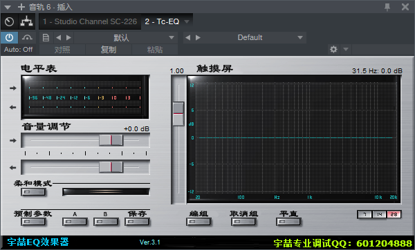Image resolution: width=415 pixels, height=250 pixels.
Task: Click the 粘贴 paste button
Action: 155,50
